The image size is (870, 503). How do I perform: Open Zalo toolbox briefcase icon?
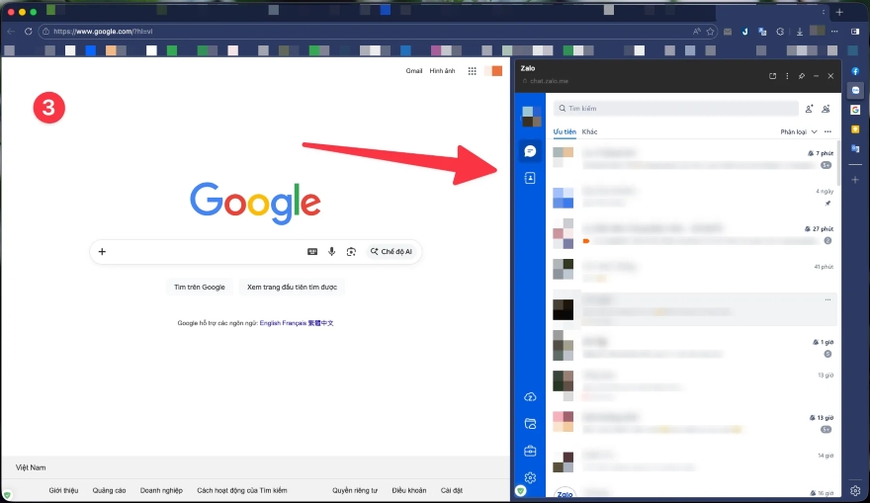(x=530, y=452)
